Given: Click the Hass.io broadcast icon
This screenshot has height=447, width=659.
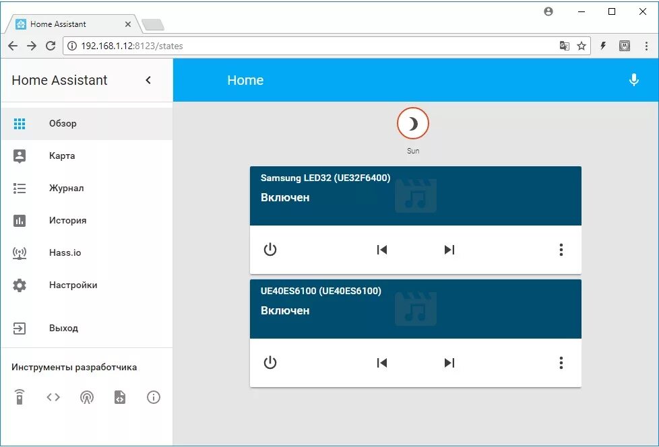Looking at the screenshot, I should click(x=20, y=253).
